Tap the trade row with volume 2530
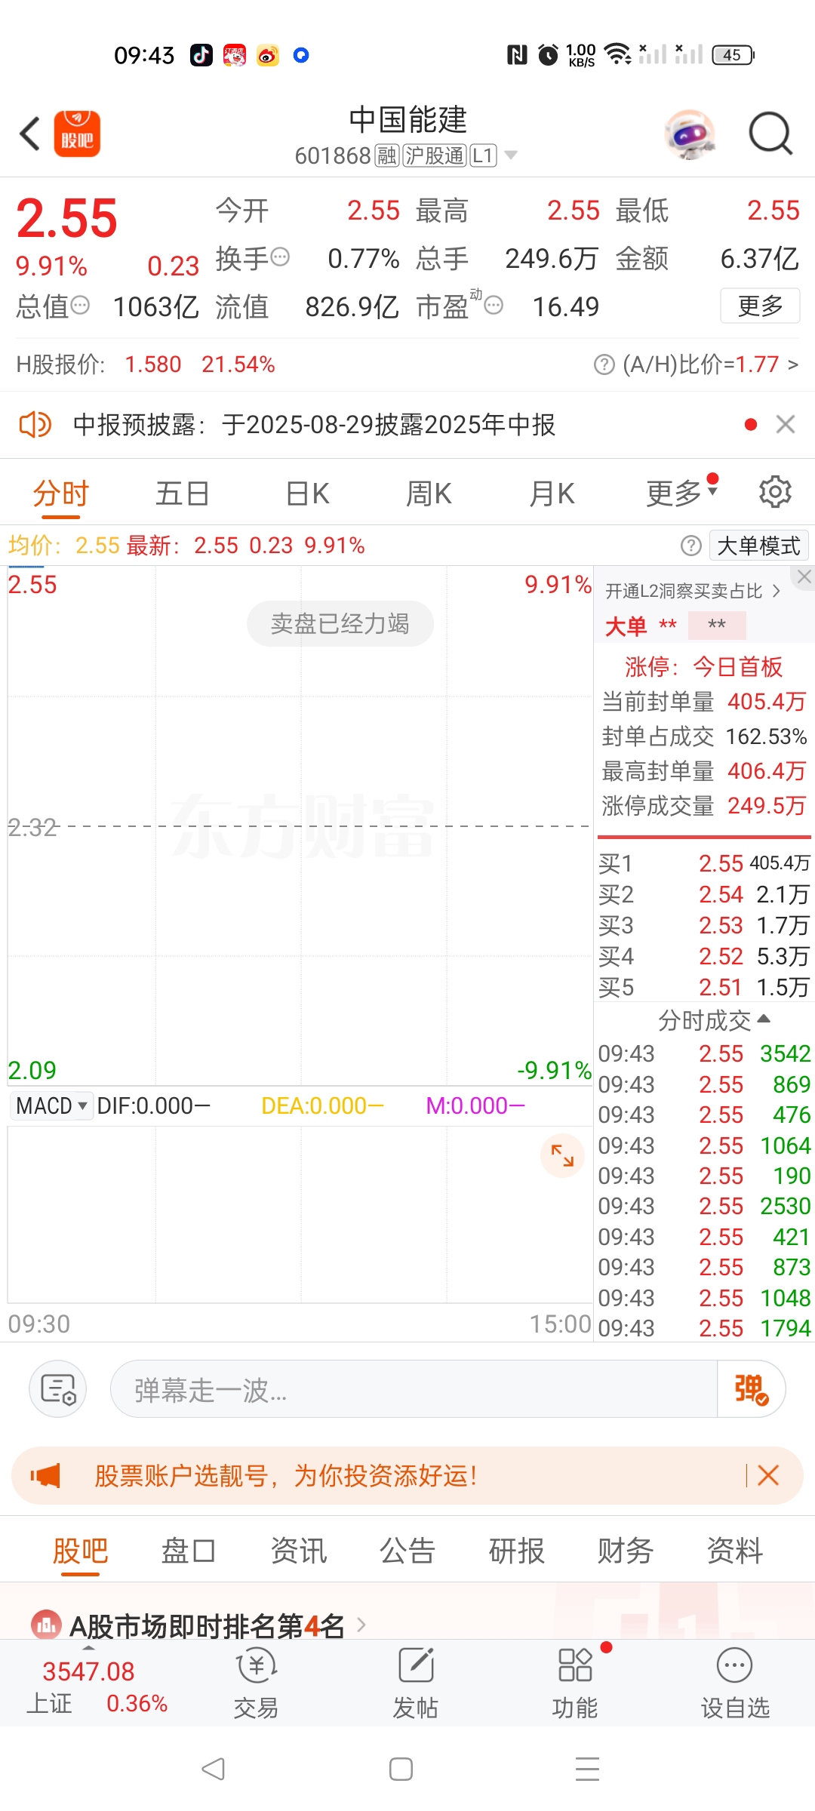 [x=704, y=1206]
